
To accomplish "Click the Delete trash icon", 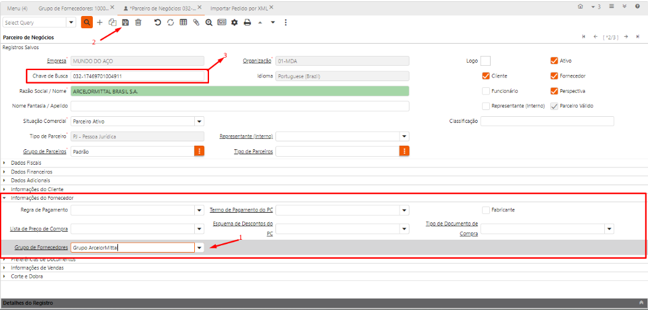I will [x=138, y=22].
